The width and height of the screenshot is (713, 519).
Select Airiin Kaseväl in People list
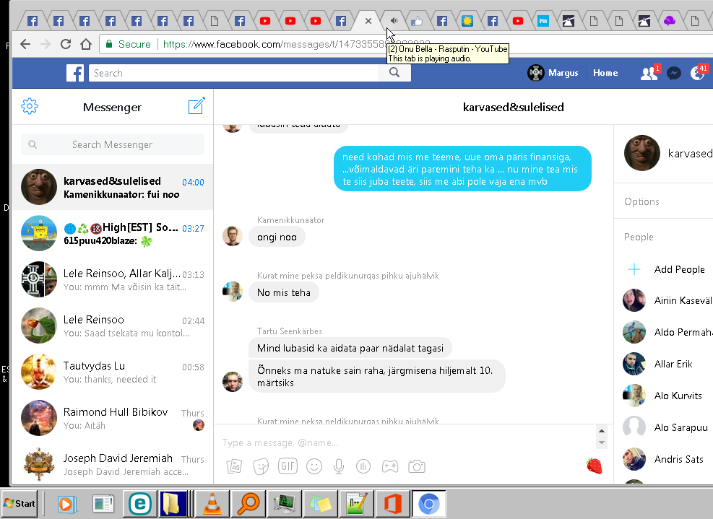coord(667,300)
